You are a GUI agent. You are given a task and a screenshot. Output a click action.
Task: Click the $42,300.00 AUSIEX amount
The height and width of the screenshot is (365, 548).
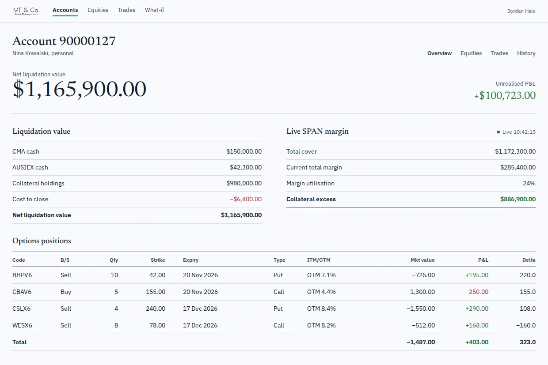pyautogui.click(x=246, y=167)
